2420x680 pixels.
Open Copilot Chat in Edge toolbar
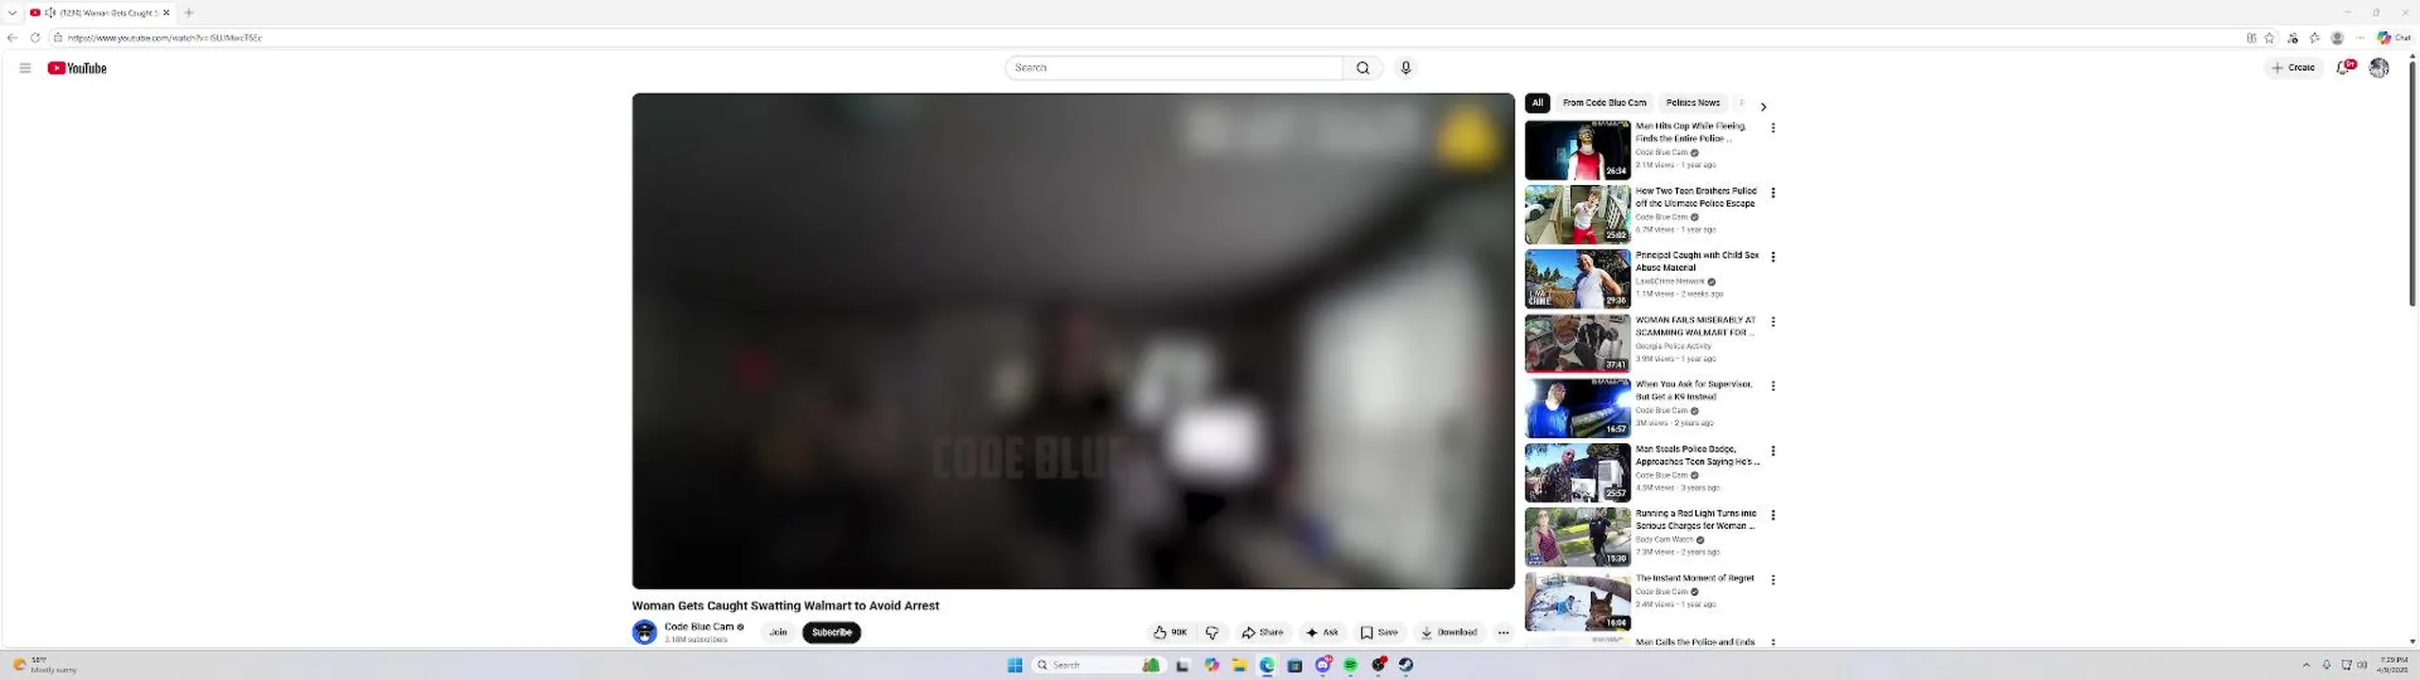click(x=2394, y=38)
